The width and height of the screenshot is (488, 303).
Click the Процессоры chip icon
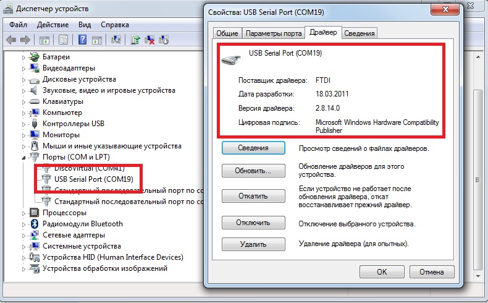point(34,213)
